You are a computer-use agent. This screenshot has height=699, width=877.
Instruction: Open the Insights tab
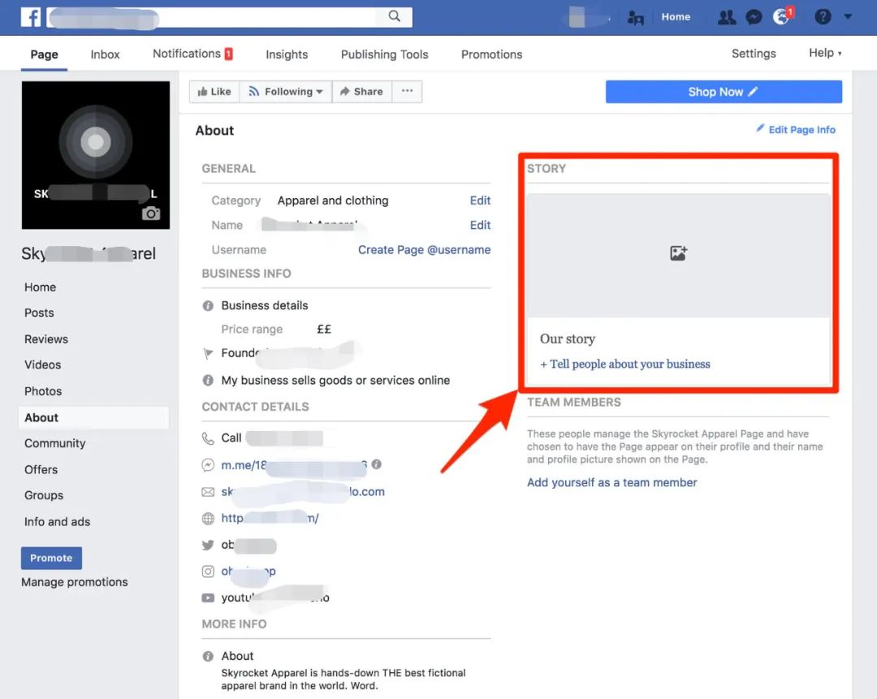(x=287, y=54)
